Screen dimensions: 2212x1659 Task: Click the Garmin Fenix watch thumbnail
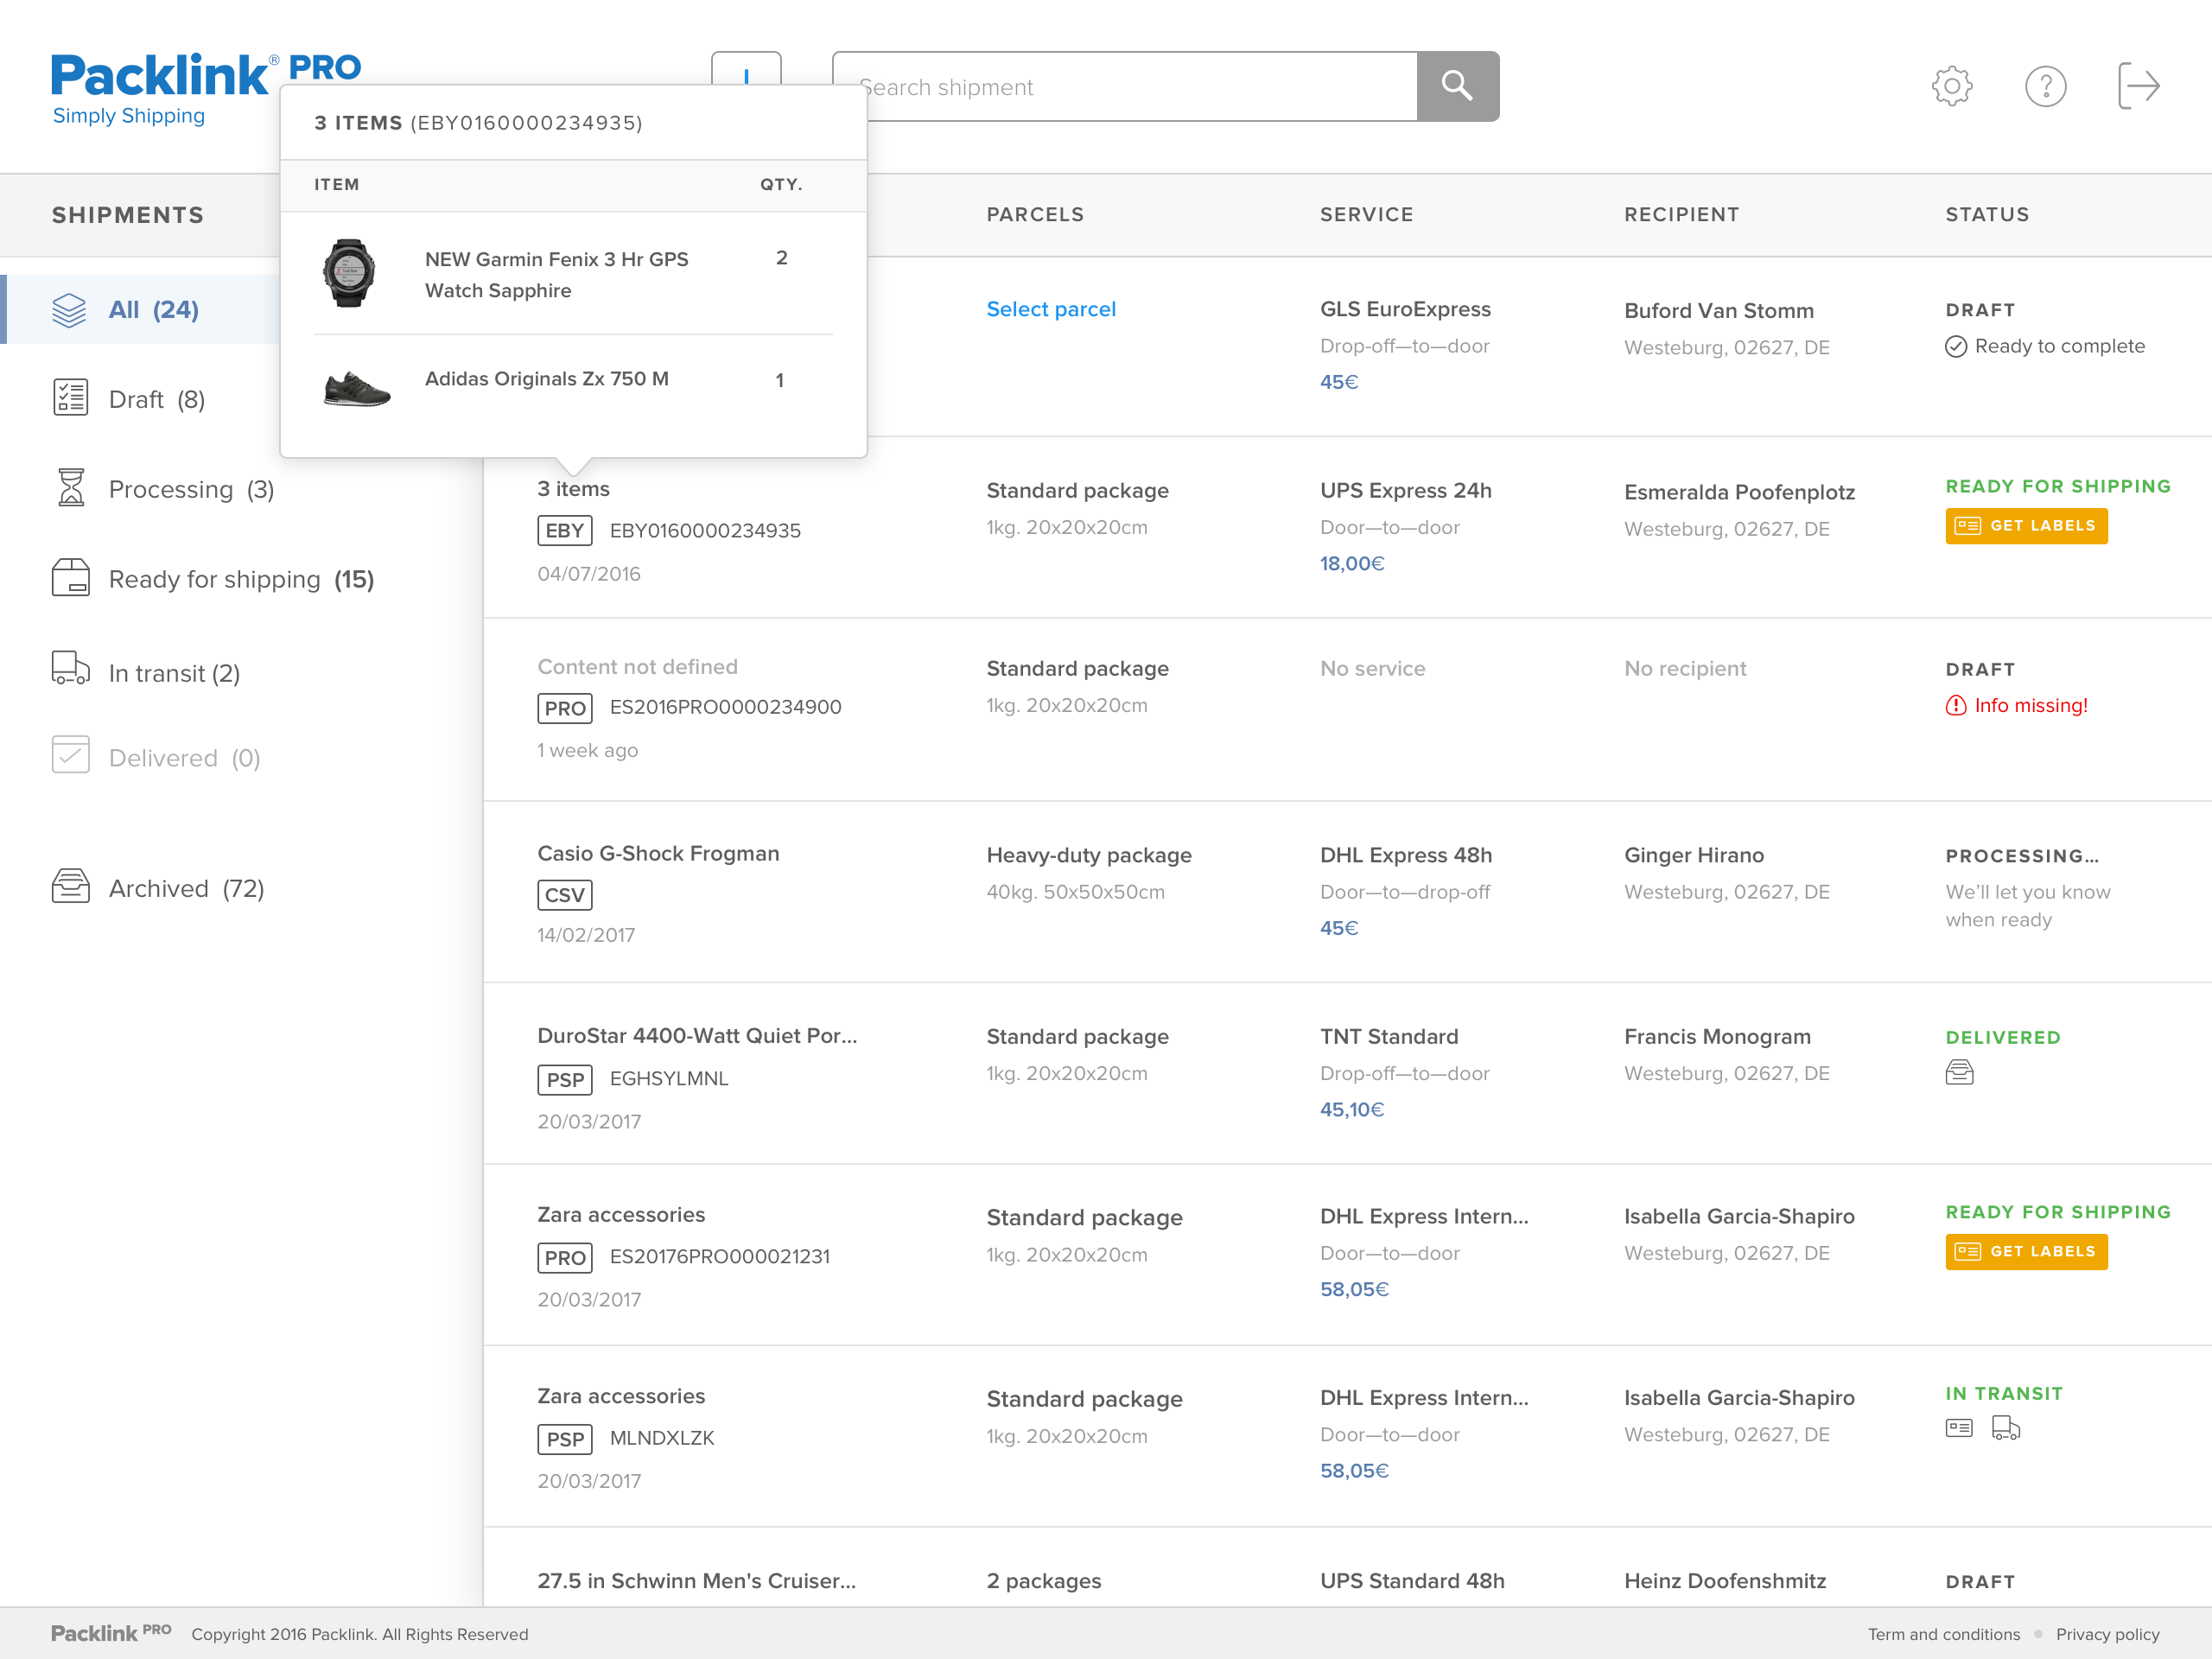[349, 273]
